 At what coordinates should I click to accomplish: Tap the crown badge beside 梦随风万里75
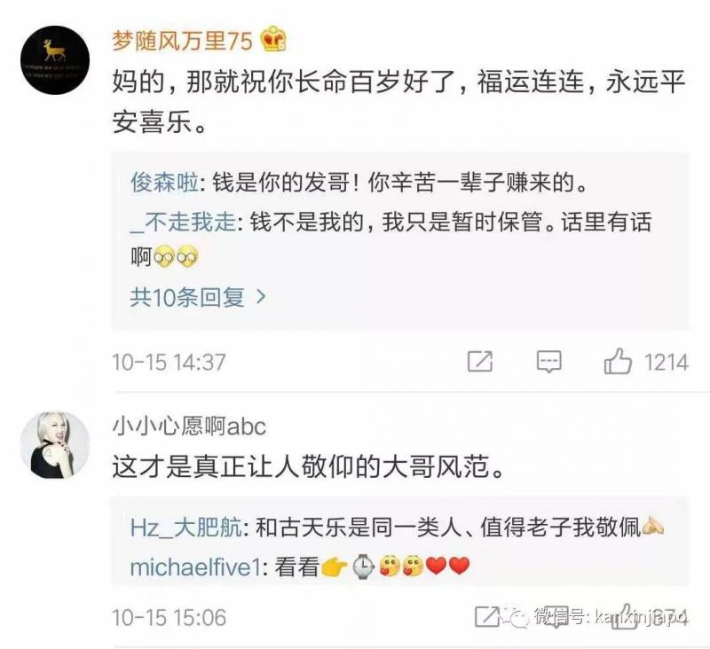click(273, 39)
